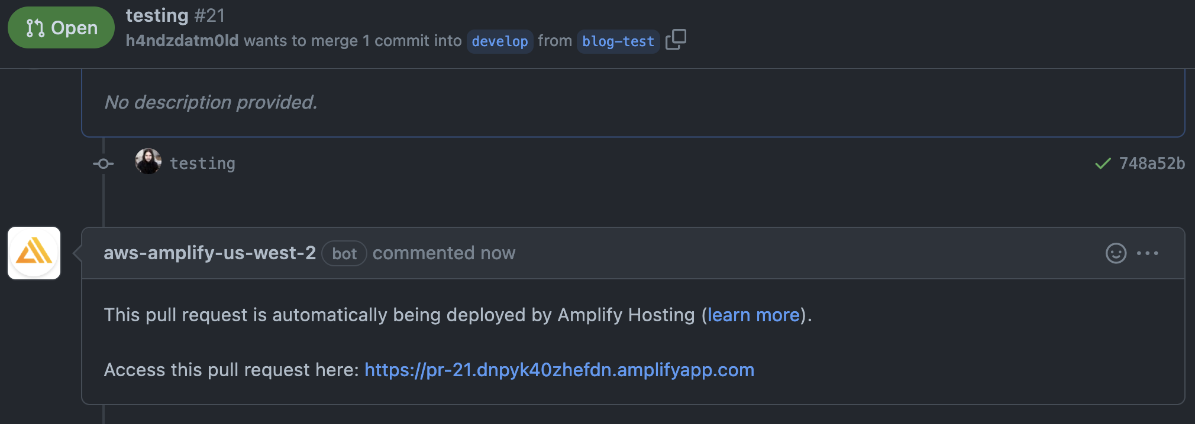
Task: Click the green Open status badge
Action: 61,28
